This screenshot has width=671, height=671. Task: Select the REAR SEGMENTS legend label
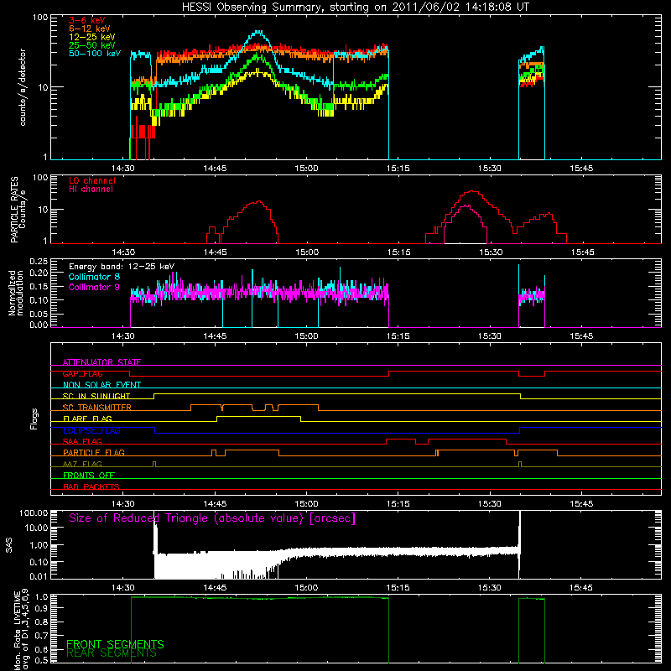112,653
